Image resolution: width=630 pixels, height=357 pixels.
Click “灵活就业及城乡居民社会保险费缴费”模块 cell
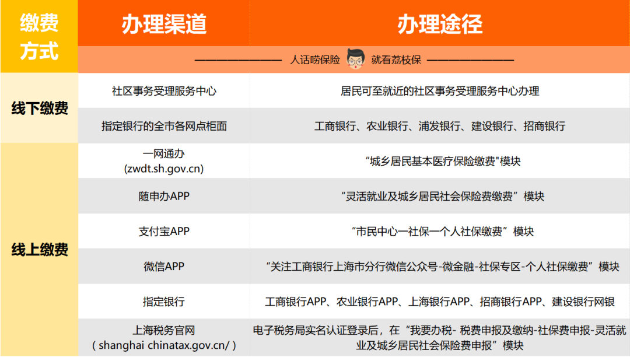tap(440, 196)
